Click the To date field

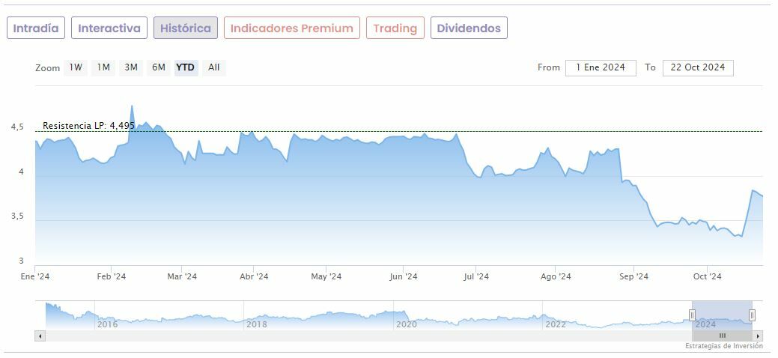point(698,67)
